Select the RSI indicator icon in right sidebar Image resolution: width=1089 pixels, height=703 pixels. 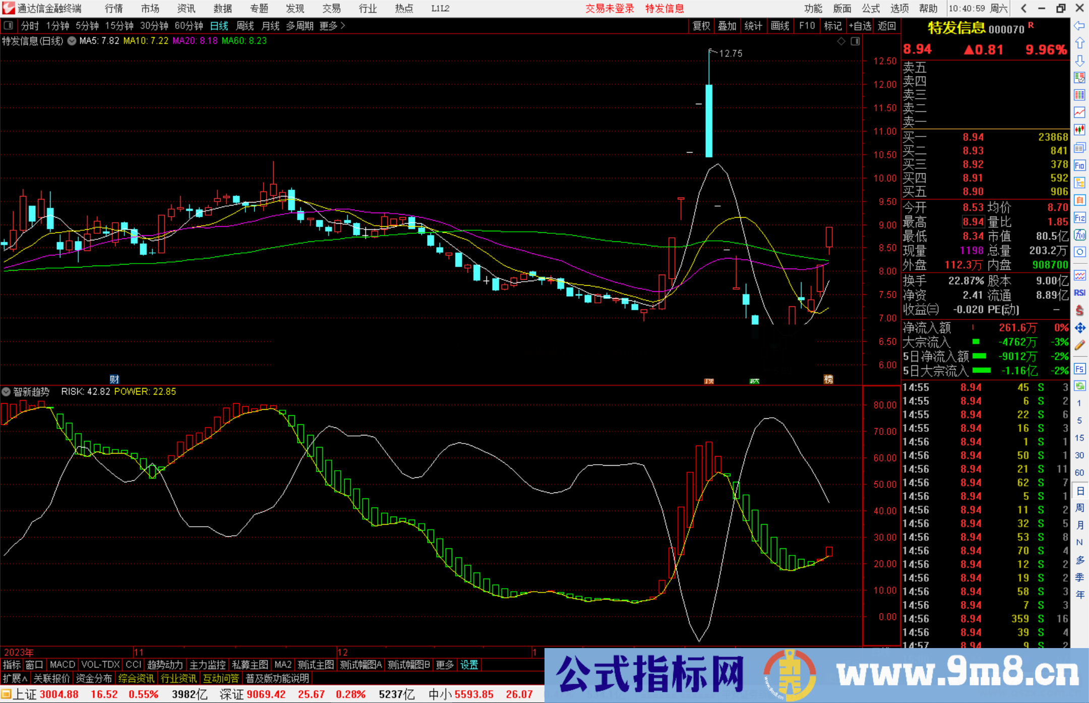[1079, 292]
